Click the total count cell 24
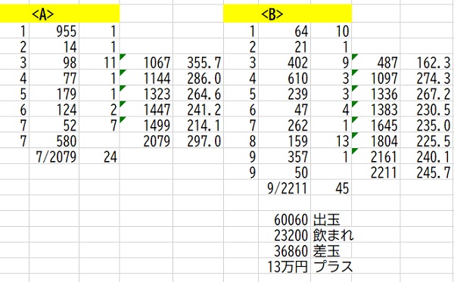This screenshot has width=454, height=282. tap(99, 156)
